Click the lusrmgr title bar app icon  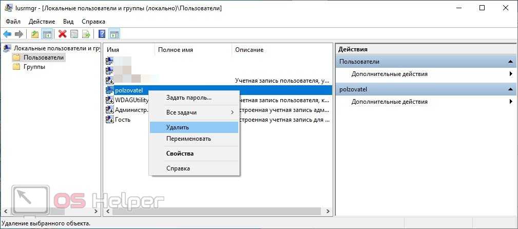(9, 8)
